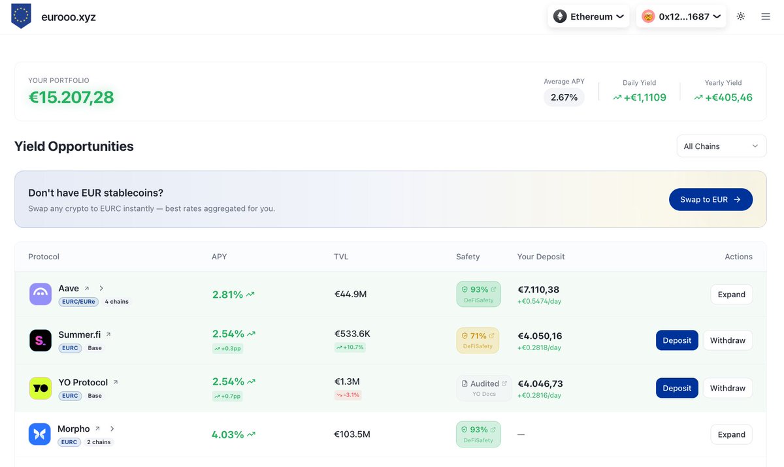Click the TVL column header
This screenshot has height=467, width=784.
[341, 257]
